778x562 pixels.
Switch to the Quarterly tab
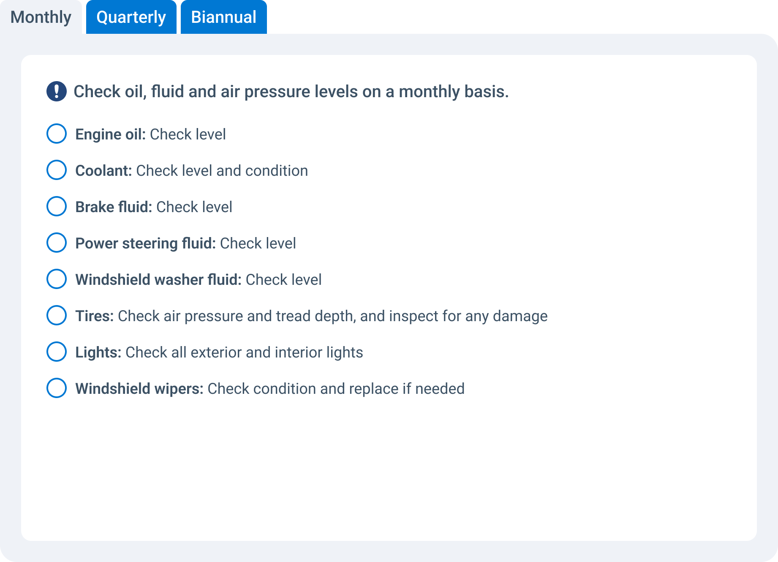pos(131,17)
